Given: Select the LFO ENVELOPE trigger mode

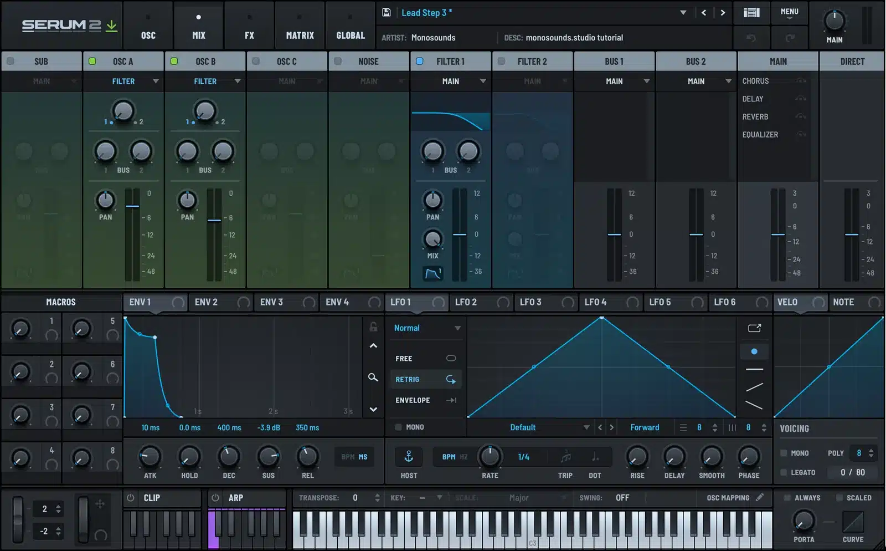Looking at the screenshot, I should click(425, 400).
